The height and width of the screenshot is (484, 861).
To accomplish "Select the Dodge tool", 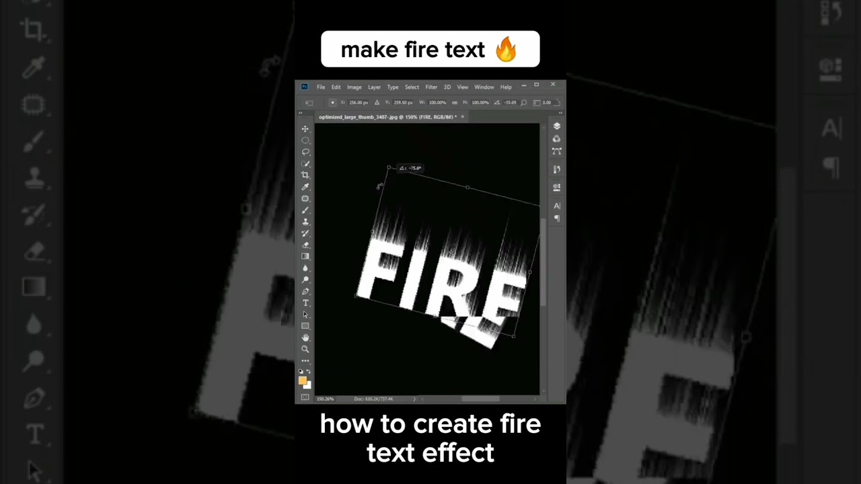I will coord(305,280).
